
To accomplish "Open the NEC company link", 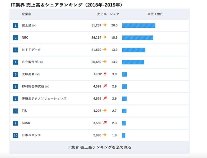I will [x=25, y=38].
